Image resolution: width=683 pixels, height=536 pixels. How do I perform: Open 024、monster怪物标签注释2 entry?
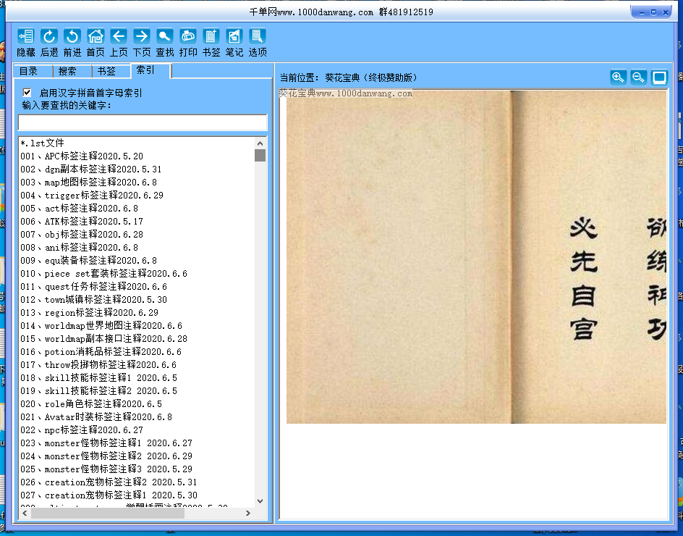[x=106, y=456]
